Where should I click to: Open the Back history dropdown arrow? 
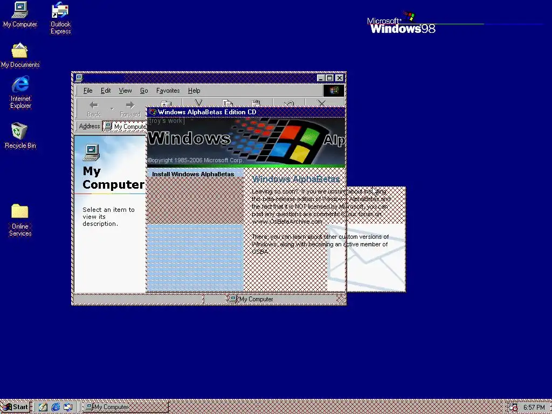[x=112, y=109]
